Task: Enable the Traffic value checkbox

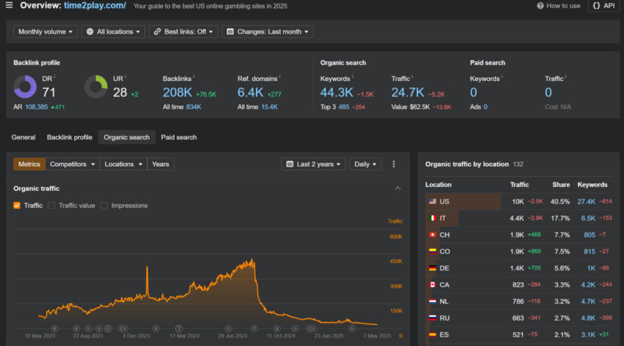Action: pos(52,206)
